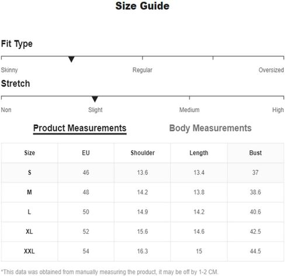
Task: Click the Regular fit type label
Action: [142, 70]
